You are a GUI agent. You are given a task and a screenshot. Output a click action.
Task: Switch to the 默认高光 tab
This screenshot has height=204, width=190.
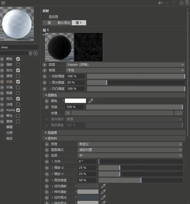(x=64, y=23)
